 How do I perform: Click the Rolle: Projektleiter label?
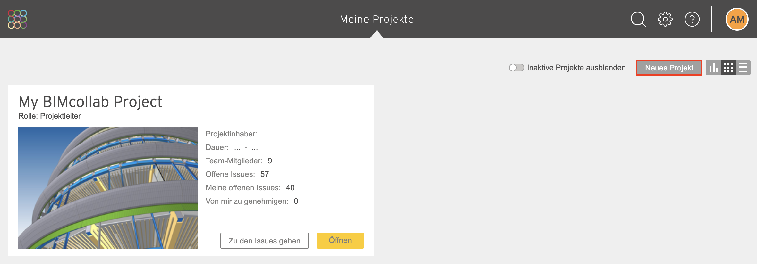pyautogui.click(x=49, y=116)
